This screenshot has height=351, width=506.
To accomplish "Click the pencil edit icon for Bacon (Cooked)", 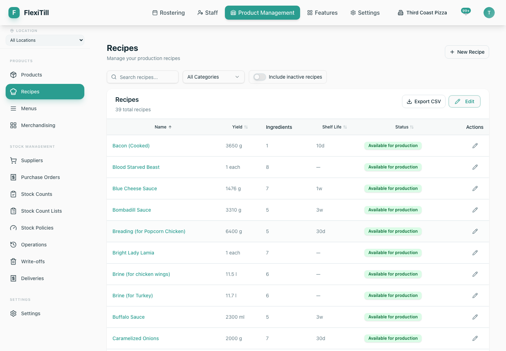I will (x=475, y=146).
